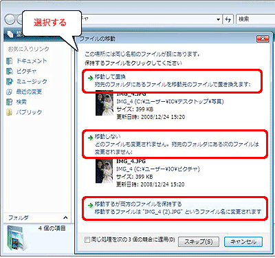Expand the フォルダ panel chevron
Screen dimensions: 275x258
pyautogui.click(x=65, y=217)
